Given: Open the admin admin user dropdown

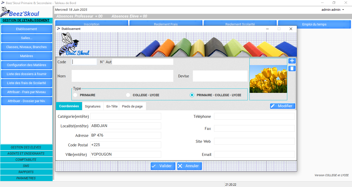Looking at the screenshot, I should point(333,10).
